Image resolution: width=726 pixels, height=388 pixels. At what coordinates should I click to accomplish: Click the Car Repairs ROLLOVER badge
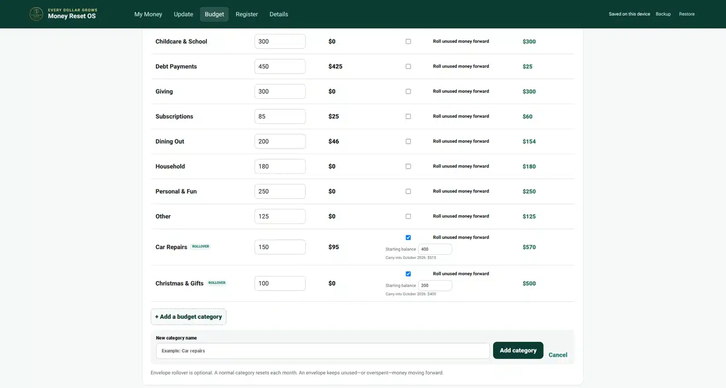click(x=201, y=247)
